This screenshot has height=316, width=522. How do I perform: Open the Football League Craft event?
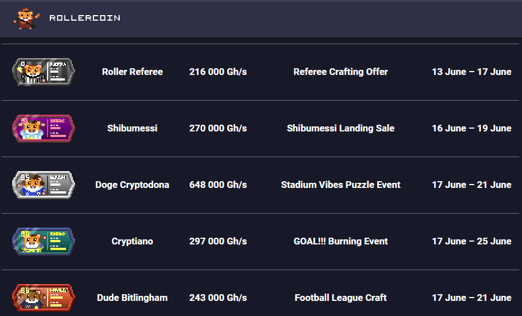click(341, 298)
